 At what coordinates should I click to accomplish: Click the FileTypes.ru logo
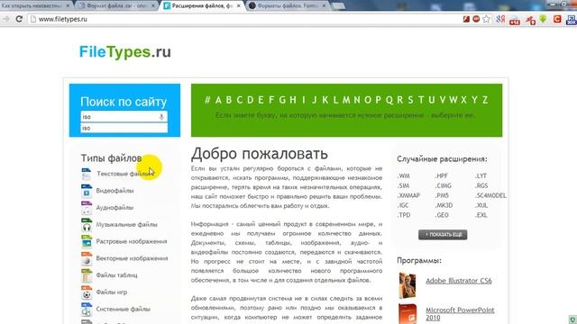coord(125,52)
